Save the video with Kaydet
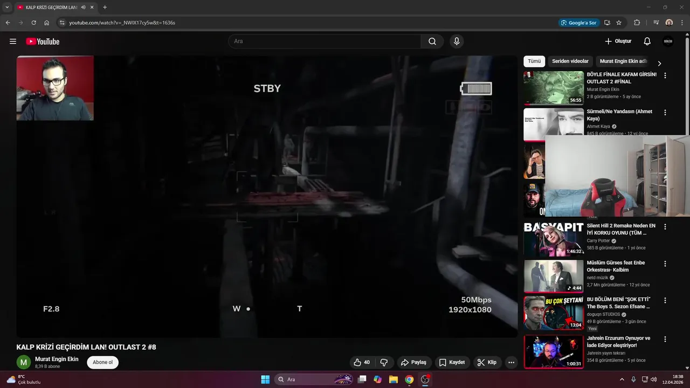The height and width of the screenshot is (388, 690). [452, 362]
